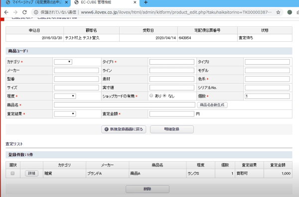Click the application date 2016/03/30

point(52,38)
